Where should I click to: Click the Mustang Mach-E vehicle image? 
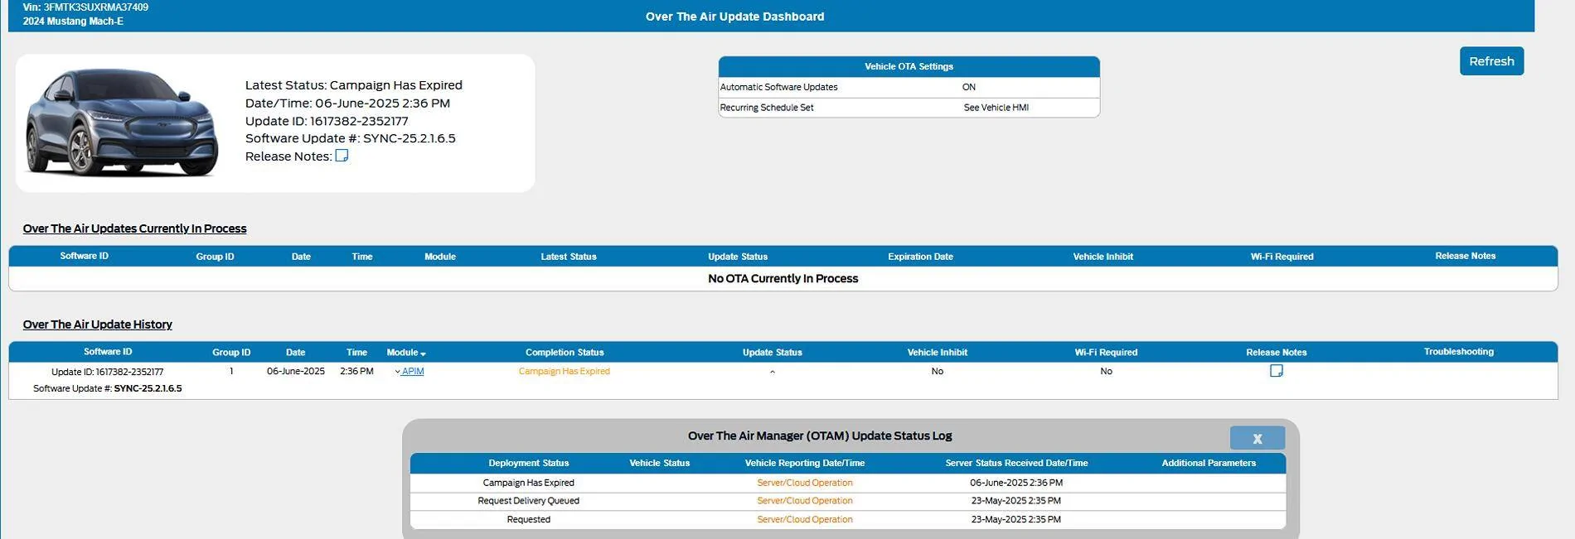[x=122, y=123]
